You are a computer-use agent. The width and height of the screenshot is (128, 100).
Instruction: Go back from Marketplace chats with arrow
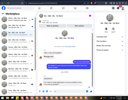3,14
